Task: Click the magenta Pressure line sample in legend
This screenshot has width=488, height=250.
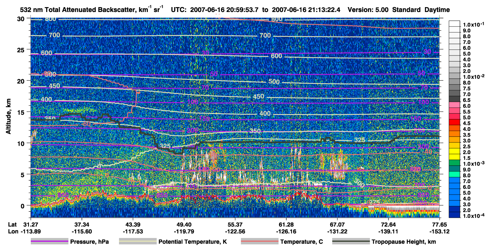Action: coord(49,242)
